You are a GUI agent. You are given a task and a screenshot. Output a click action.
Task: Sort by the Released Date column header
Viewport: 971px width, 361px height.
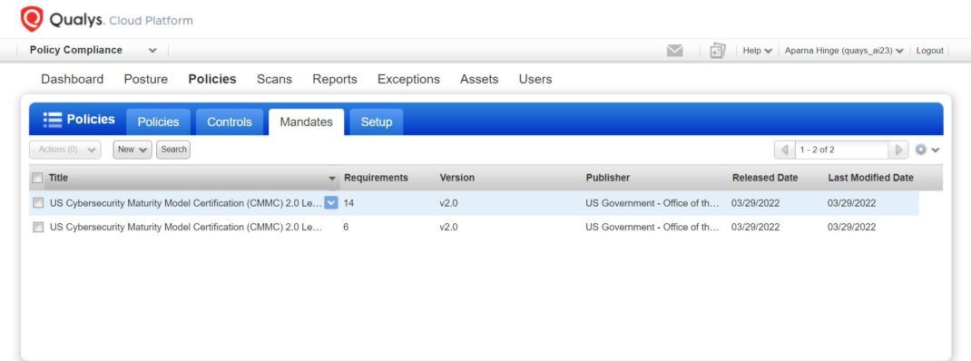(x=765, y=178)
